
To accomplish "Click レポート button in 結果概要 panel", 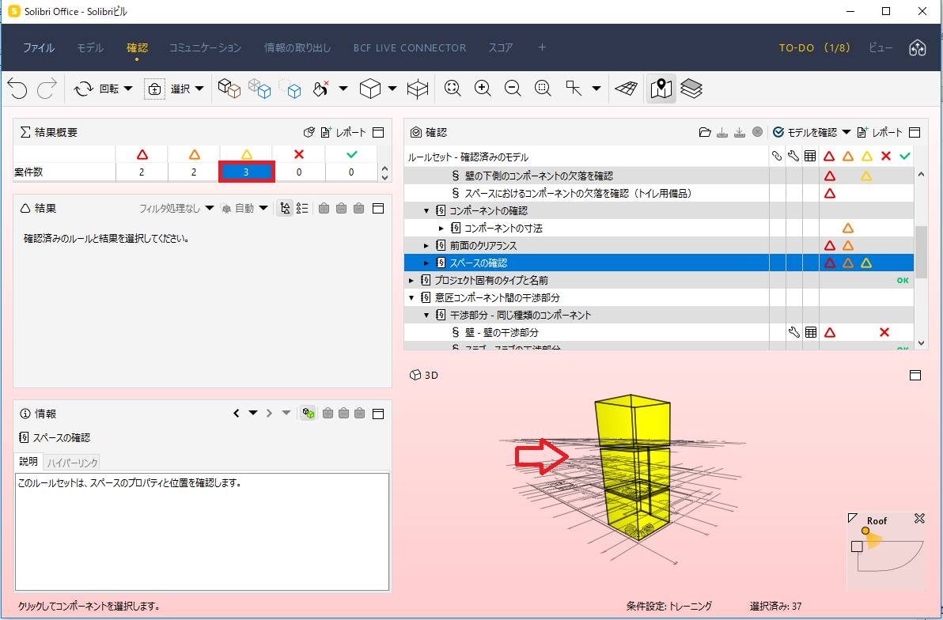I will (343, 132).
